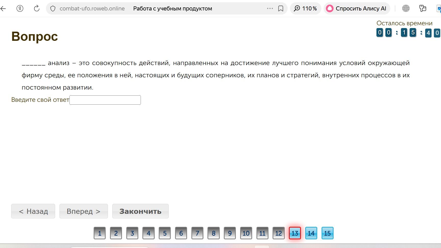Image resolution: width=441 pixels, height=248 pixels.
Task: Open the tabs/collections icon in toolbar
Action: (423, 8)
